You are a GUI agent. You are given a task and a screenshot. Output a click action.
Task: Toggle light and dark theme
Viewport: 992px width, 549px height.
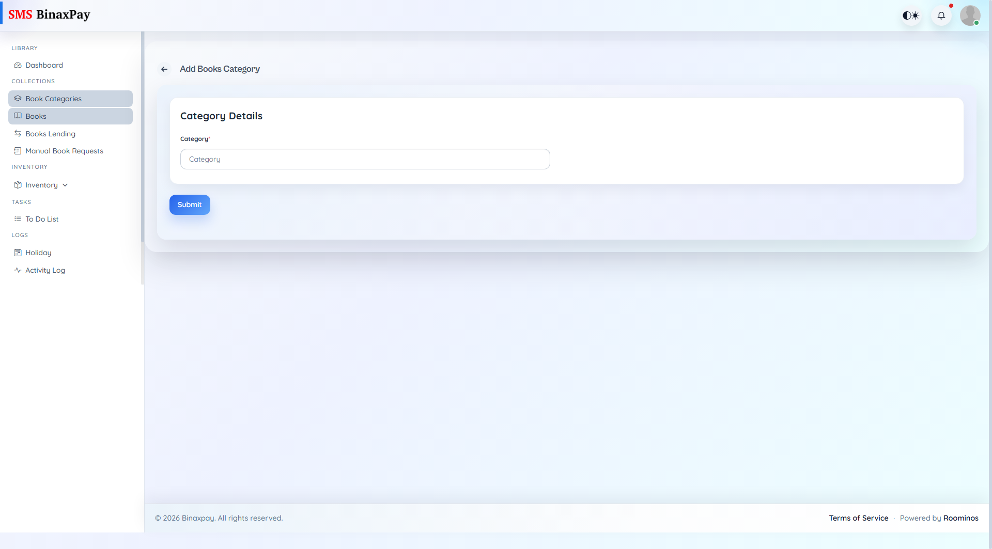tap(911, 15)
